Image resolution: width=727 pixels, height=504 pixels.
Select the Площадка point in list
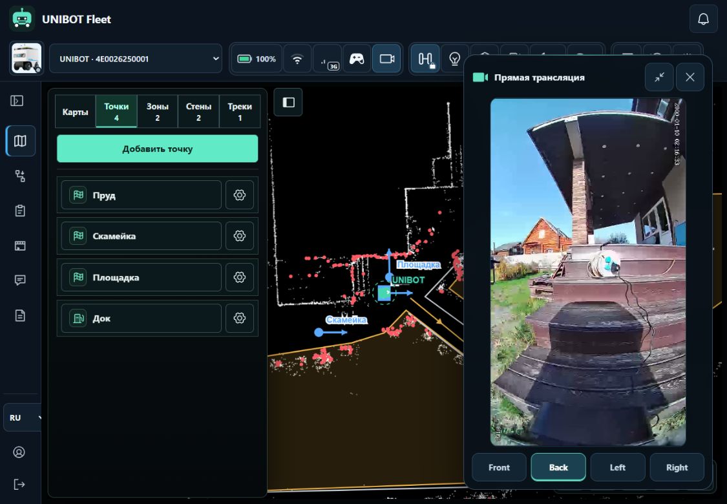click(142, 277)
